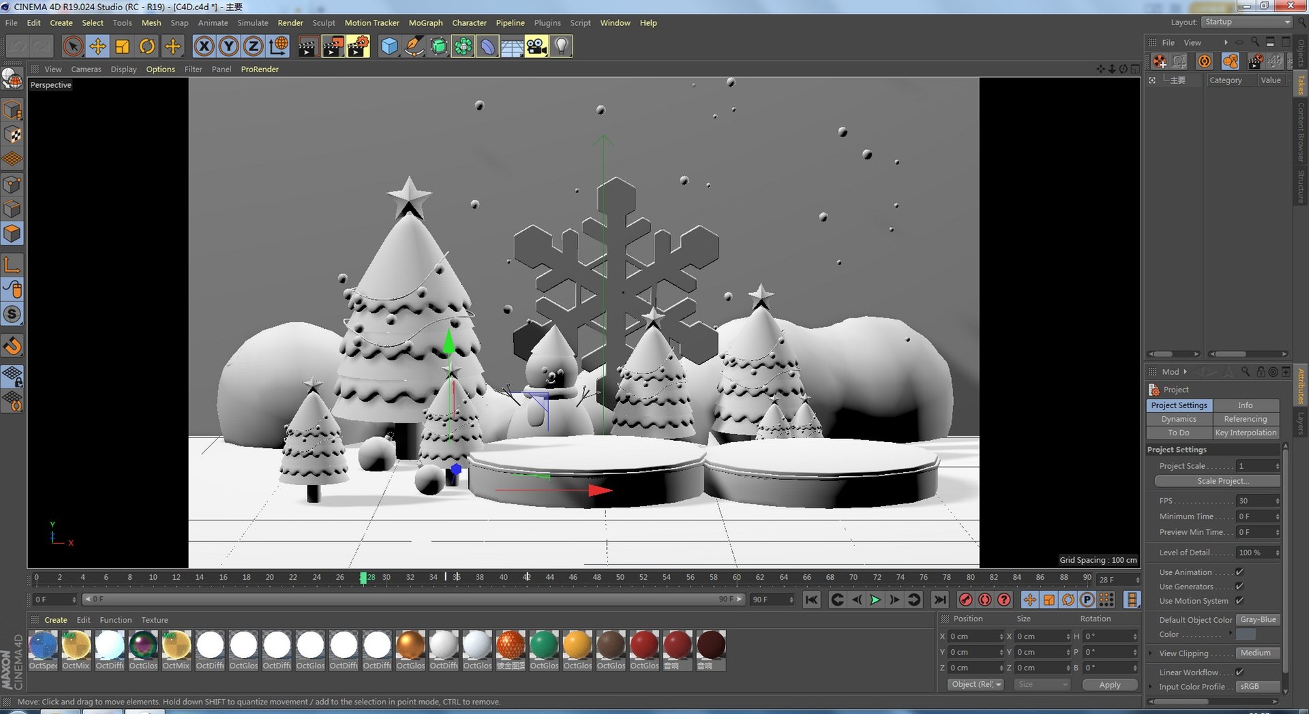Toggle Y axis lock

click(228, 46)
